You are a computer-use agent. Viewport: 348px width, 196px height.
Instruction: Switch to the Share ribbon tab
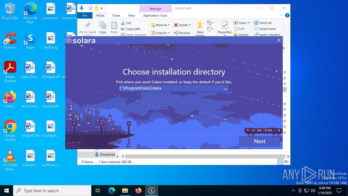(x=116, y=16)
